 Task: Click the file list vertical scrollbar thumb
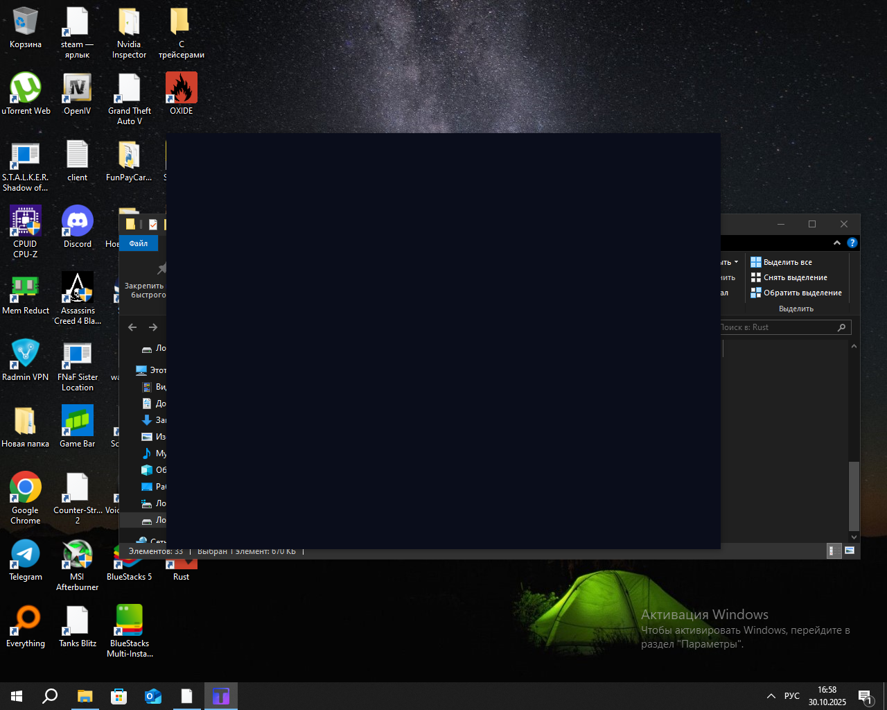(x=854, y=495)
